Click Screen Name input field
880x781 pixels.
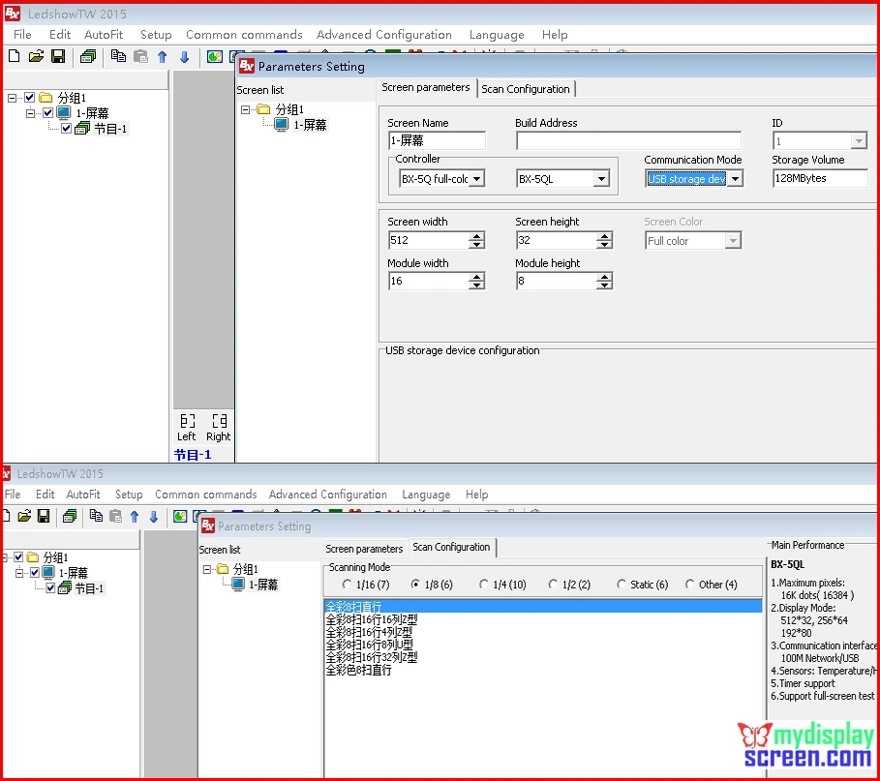(x=438, y=140)
